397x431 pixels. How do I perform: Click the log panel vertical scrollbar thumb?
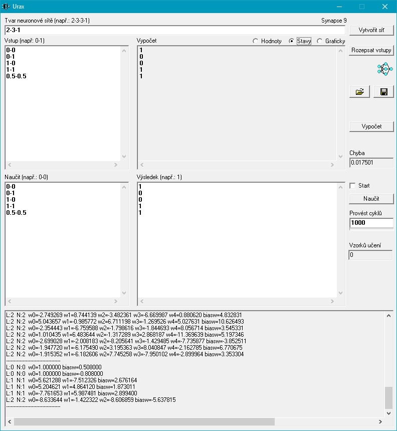[x=388, y=397]
